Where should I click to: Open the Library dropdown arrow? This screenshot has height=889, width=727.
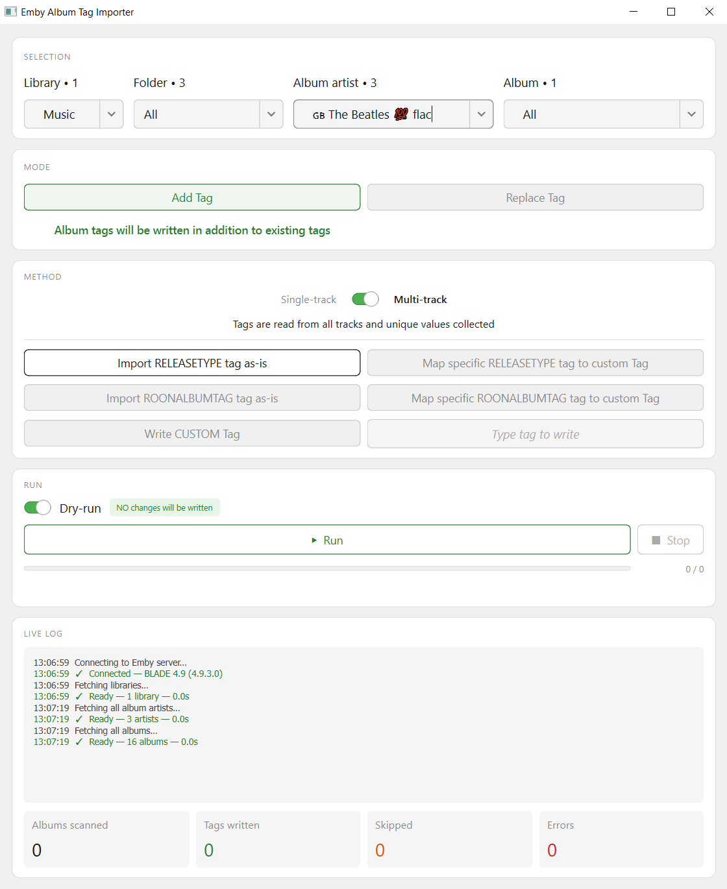pyautogui.click(x=112, y=114)
